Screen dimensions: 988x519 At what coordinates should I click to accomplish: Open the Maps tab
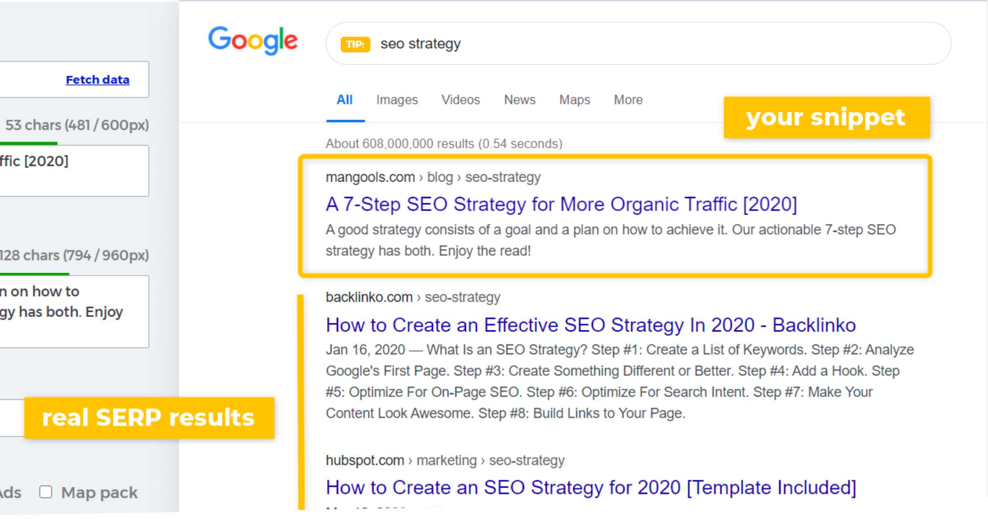[574, 100]
